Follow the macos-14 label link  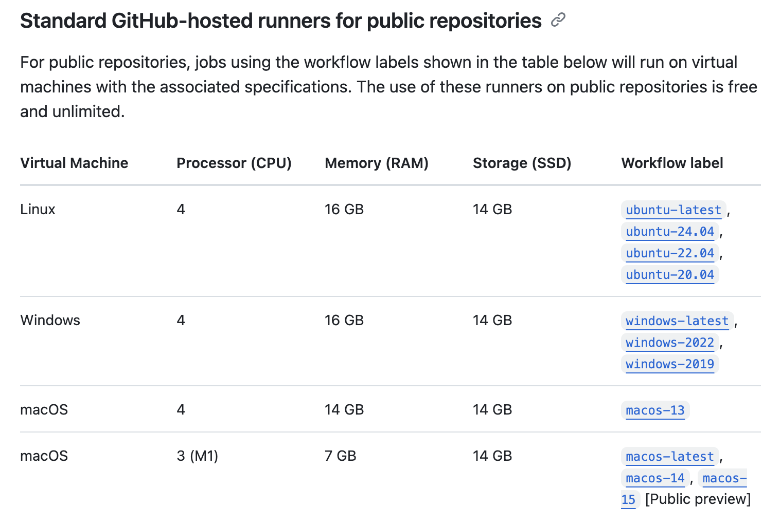tap(655, 478)
